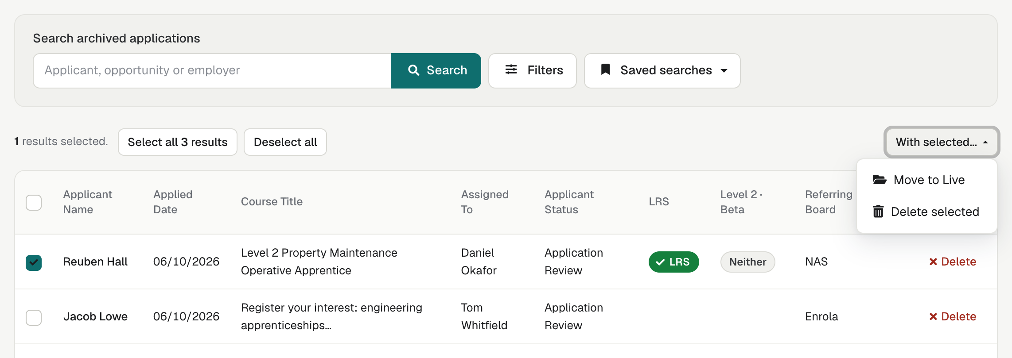Click the filter sliders icon
The width and height of the screenshot is (1012, 358).
[511, 69]
